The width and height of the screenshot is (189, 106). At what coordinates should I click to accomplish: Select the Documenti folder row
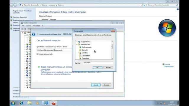86,56
